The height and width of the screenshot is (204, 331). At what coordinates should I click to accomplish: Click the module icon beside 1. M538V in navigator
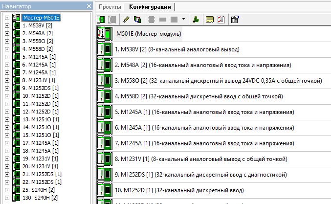click(x=16, y=25)
